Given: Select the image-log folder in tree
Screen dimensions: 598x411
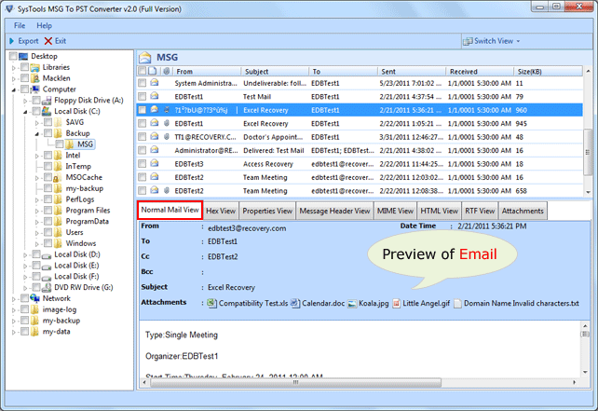Looking at the screenshot, I should click(60, 309).
